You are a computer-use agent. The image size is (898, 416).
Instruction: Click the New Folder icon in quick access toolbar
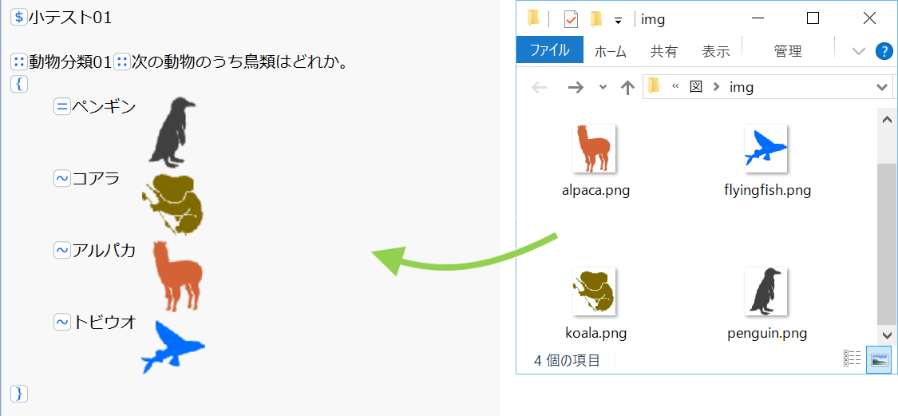595,19
